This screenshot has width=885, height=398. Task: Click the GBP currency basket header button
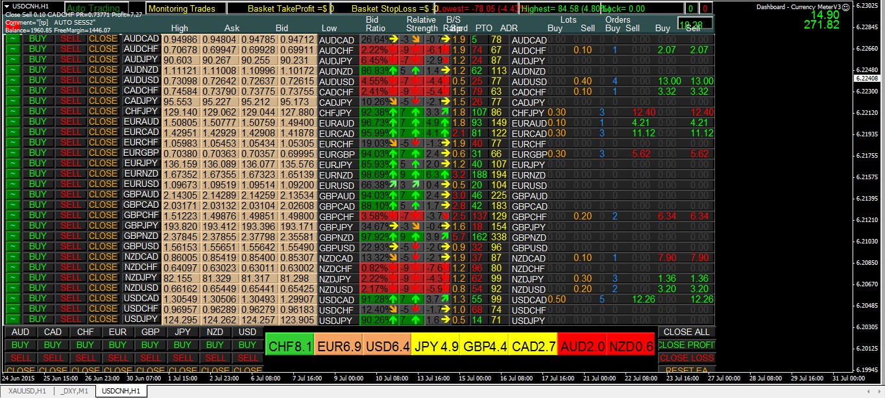click(x=150, y=332)
